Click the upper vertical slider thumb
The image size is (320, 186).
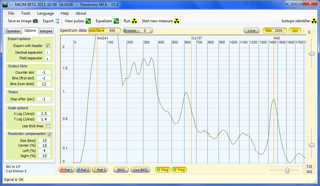point(312,54)
